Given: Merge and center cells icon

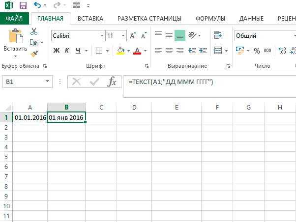Looking at the screenshot, I should point(218,51).
